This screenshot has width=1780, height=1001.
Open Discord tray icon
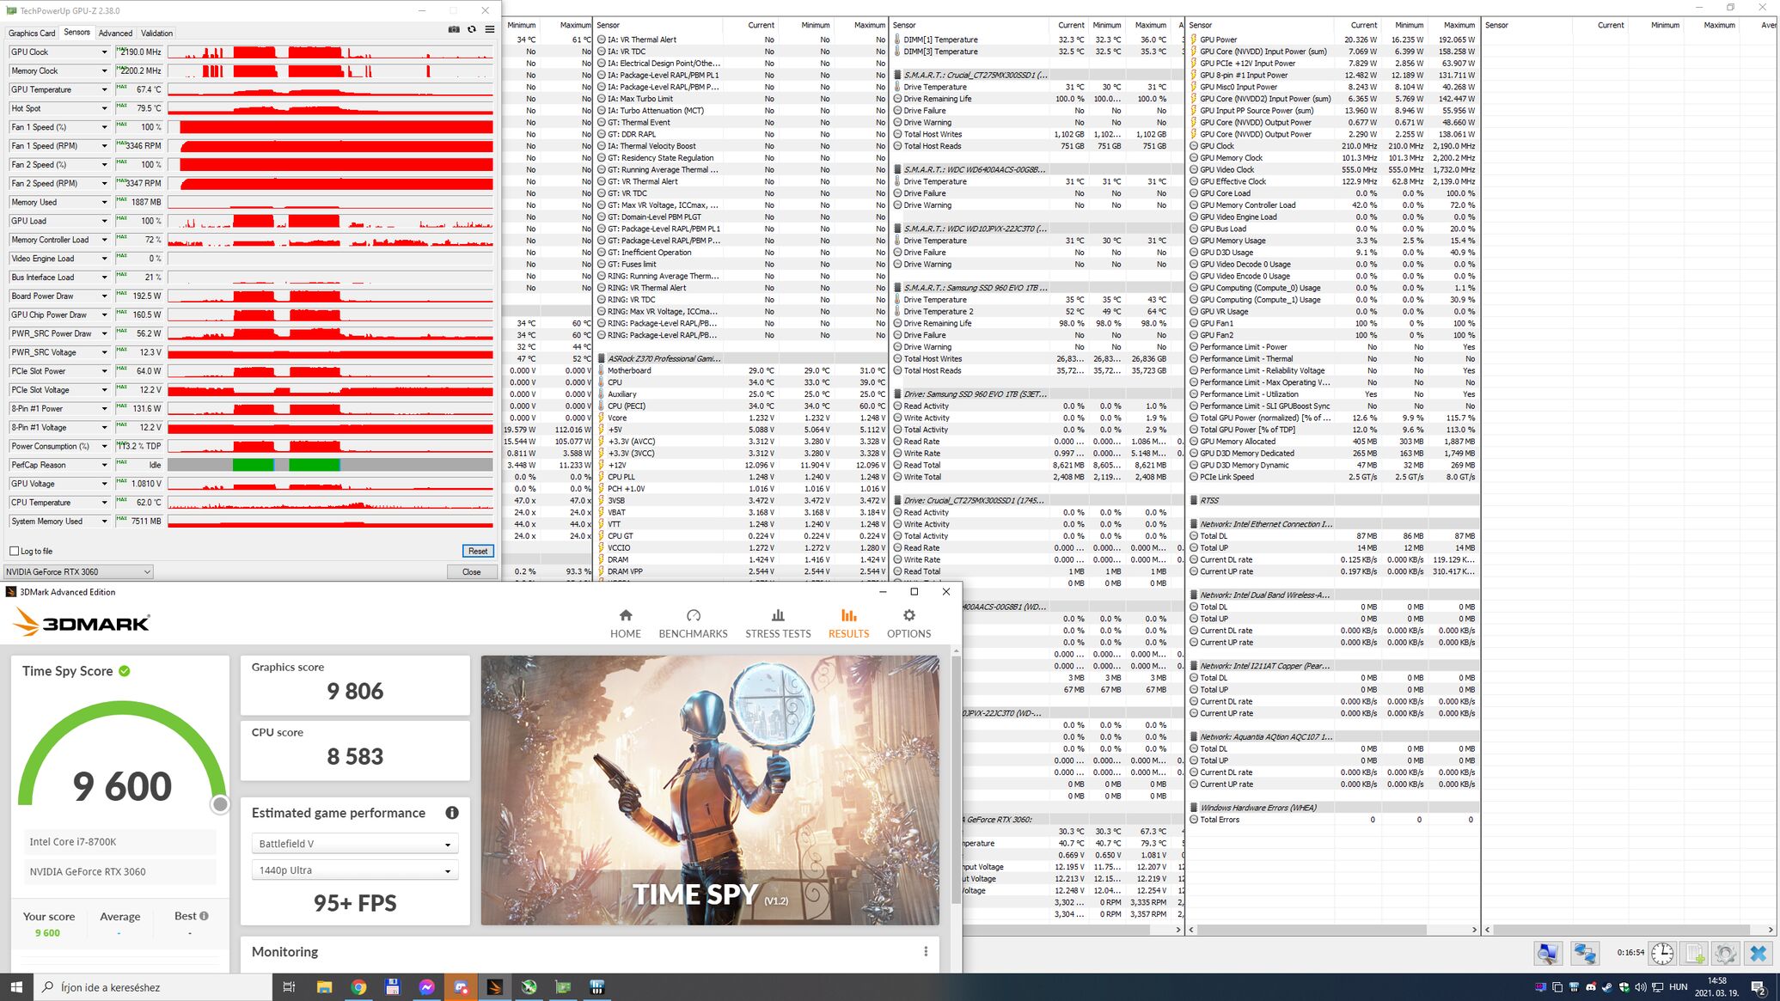pyautogui.click(x=1591, y=987)
